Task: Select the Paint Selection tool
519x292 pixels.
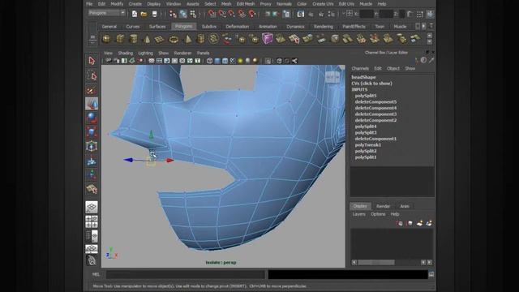Action: tap(92, 90)
